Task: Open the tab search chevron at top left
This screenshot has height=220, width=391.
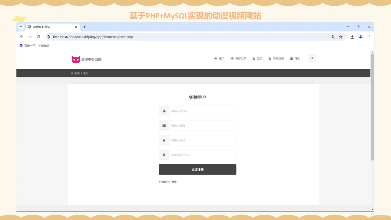Action: point(21,26)
